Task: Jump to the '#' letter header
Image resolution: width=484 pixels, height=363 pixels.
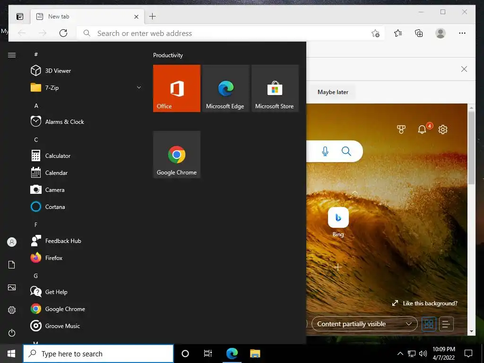Action: pos(36,54)
